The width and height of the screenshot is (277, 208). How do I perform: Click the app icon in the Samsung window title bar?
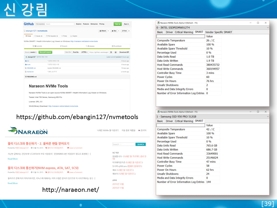click(158, 112)
